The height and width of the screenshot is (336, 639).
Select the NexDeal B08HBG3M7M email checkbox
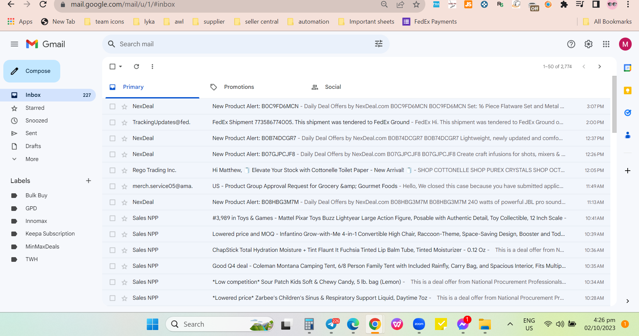point(112,202)
